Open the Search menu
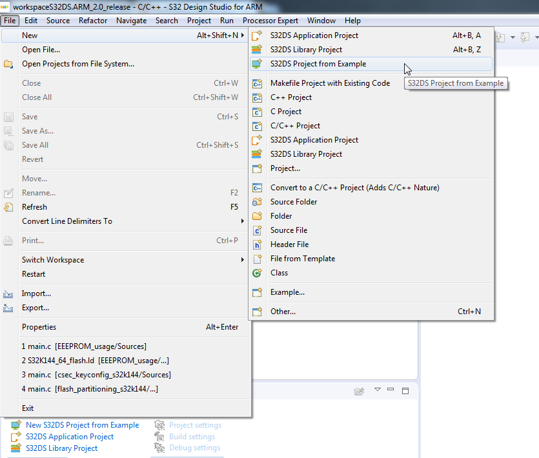Viewport: 539px width, 458px height. coord(167,21)
